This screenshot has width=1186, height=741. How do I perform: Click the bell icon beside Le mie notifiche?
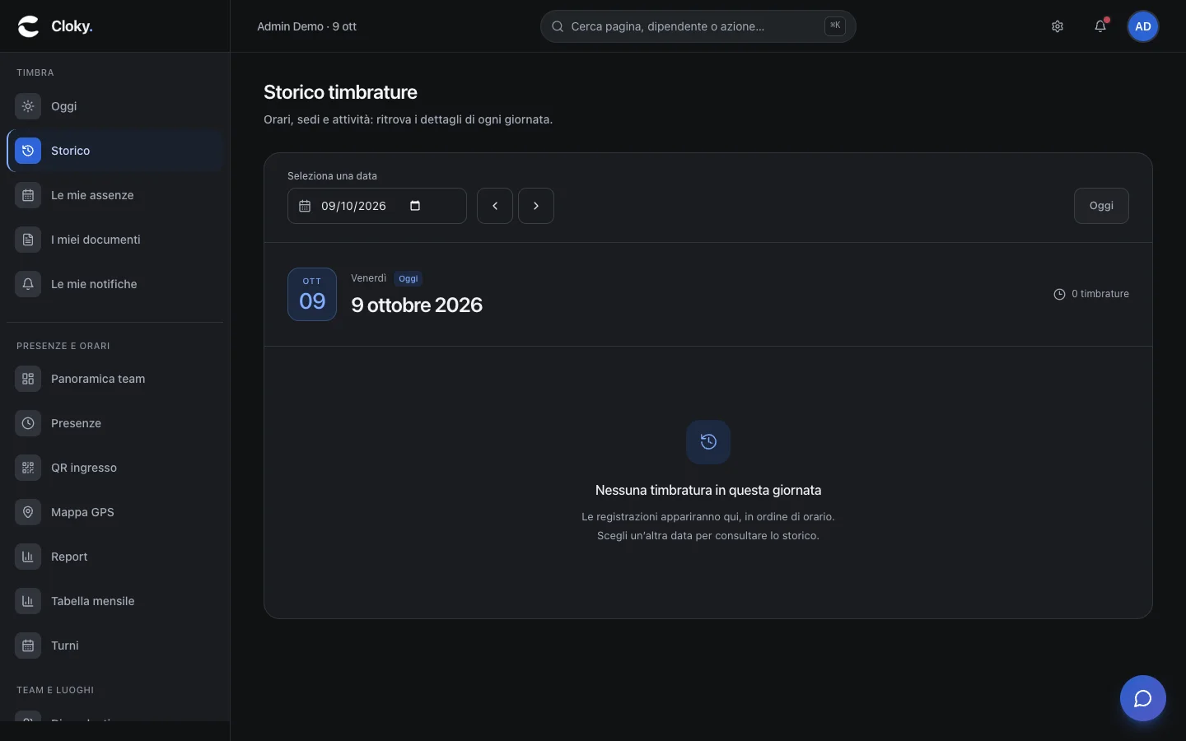tap(28, 284)
